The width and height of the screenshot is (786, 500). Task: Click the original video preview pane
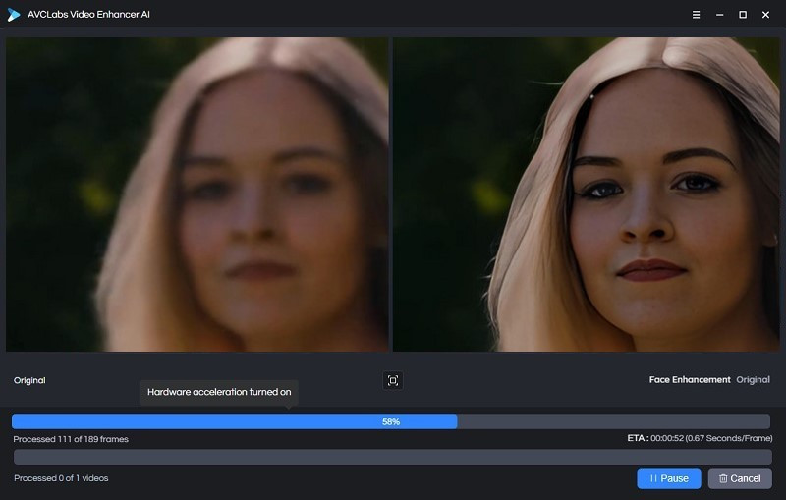pyautogui.click(x=197, y=194)
